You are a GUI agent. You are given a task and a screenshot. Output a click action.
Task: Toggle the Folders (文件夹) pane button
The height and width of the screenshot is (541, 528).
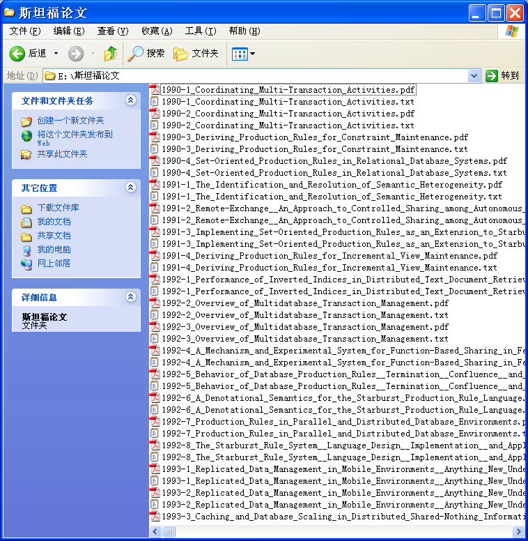click(x=196, y=54)
